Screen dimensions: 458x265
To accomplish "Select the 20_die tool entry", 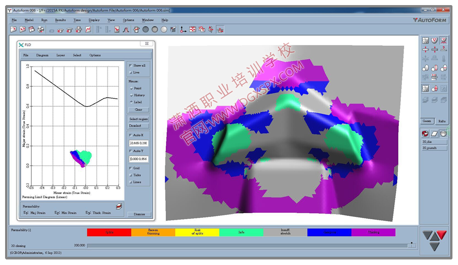I will [434, 142].
